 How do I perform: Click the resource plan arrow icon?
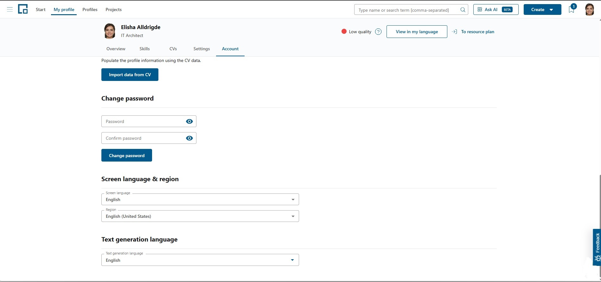[x=454, y=32]
